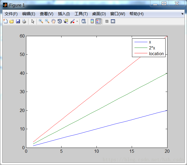Save the figure with the floppy disk icon

pos(18,21)
